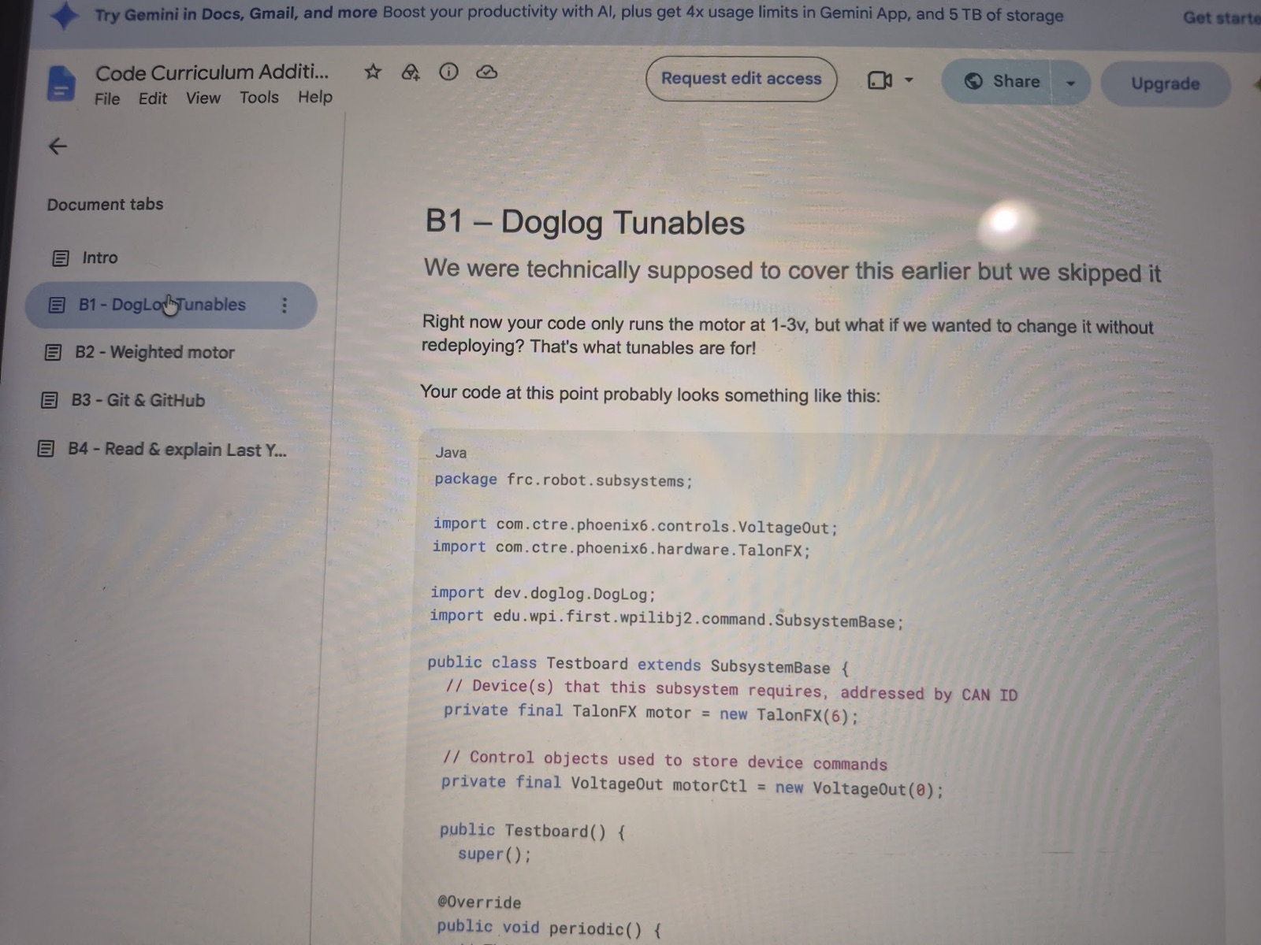Click the document title Code Curriculum Additi...
The height and width of the screenshot is (945, 1261).
pos(212,72)
